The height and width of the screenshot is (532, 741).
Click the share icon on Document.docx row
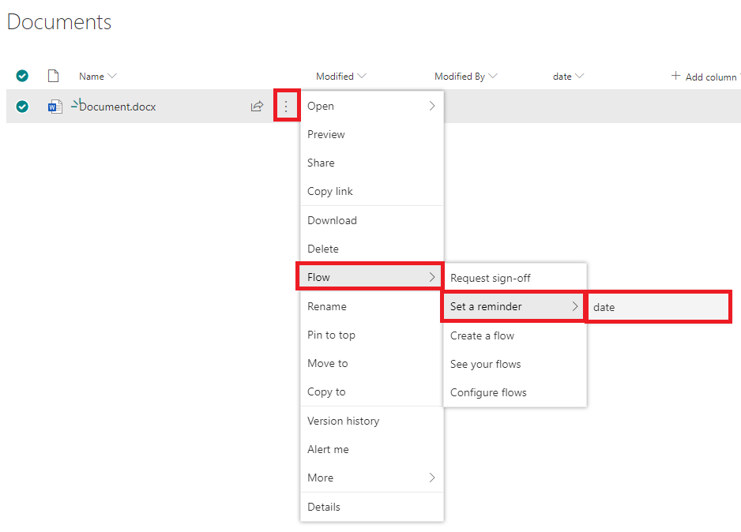(257, 107)
